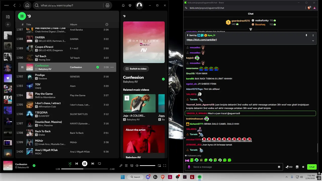This screenshot has width=322, height=181.
Task: Open the Queue icon
Action: click(126, 166)
